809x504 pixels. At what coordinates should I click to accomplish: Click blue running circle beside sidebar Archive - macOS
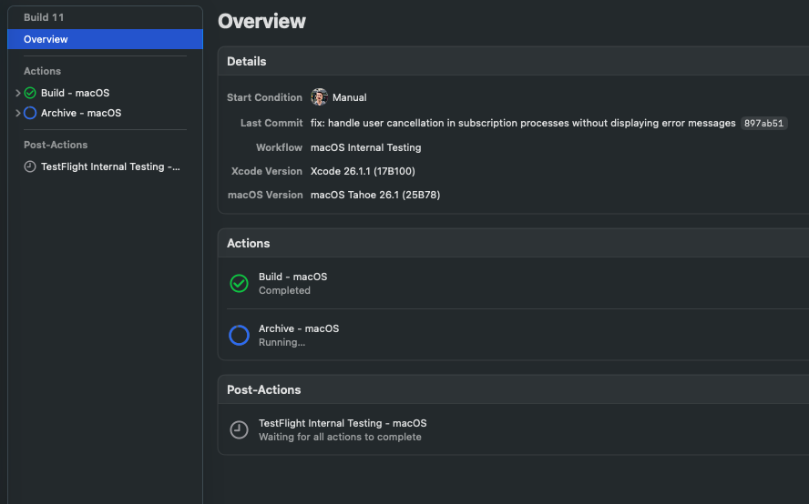click(30, 113)
